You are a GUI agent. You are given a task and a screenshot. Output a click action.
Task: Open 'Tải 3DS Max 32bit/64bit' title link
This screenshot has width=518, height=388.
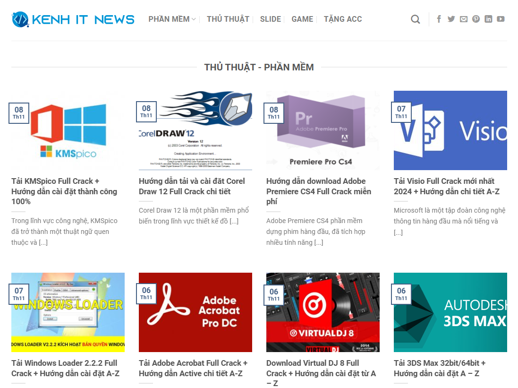pos(440,368)
